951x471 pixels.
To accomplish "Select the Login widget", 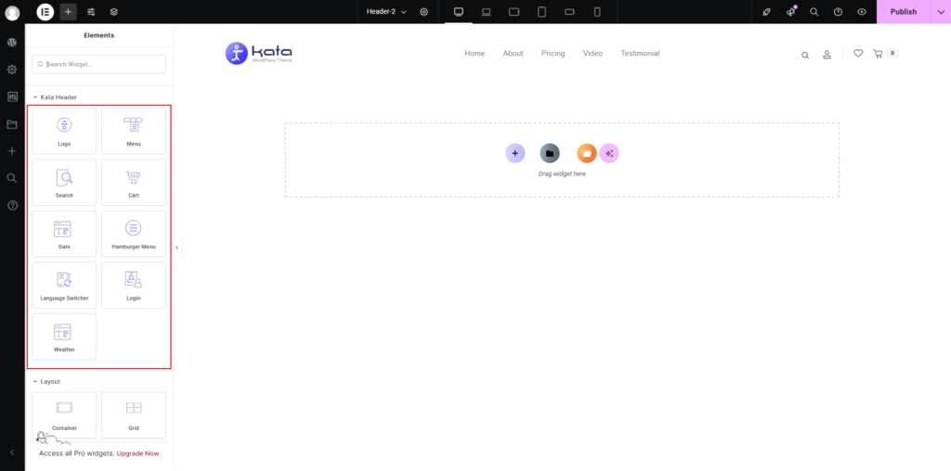I will point(134,286).
